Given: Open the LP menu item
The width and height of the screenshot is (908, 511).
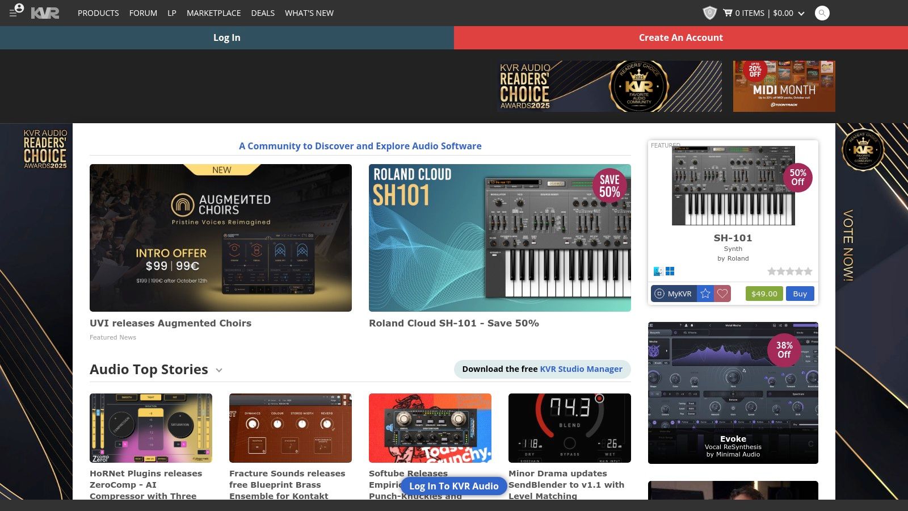Looking at the screenshot, I should tap(172, 13).
